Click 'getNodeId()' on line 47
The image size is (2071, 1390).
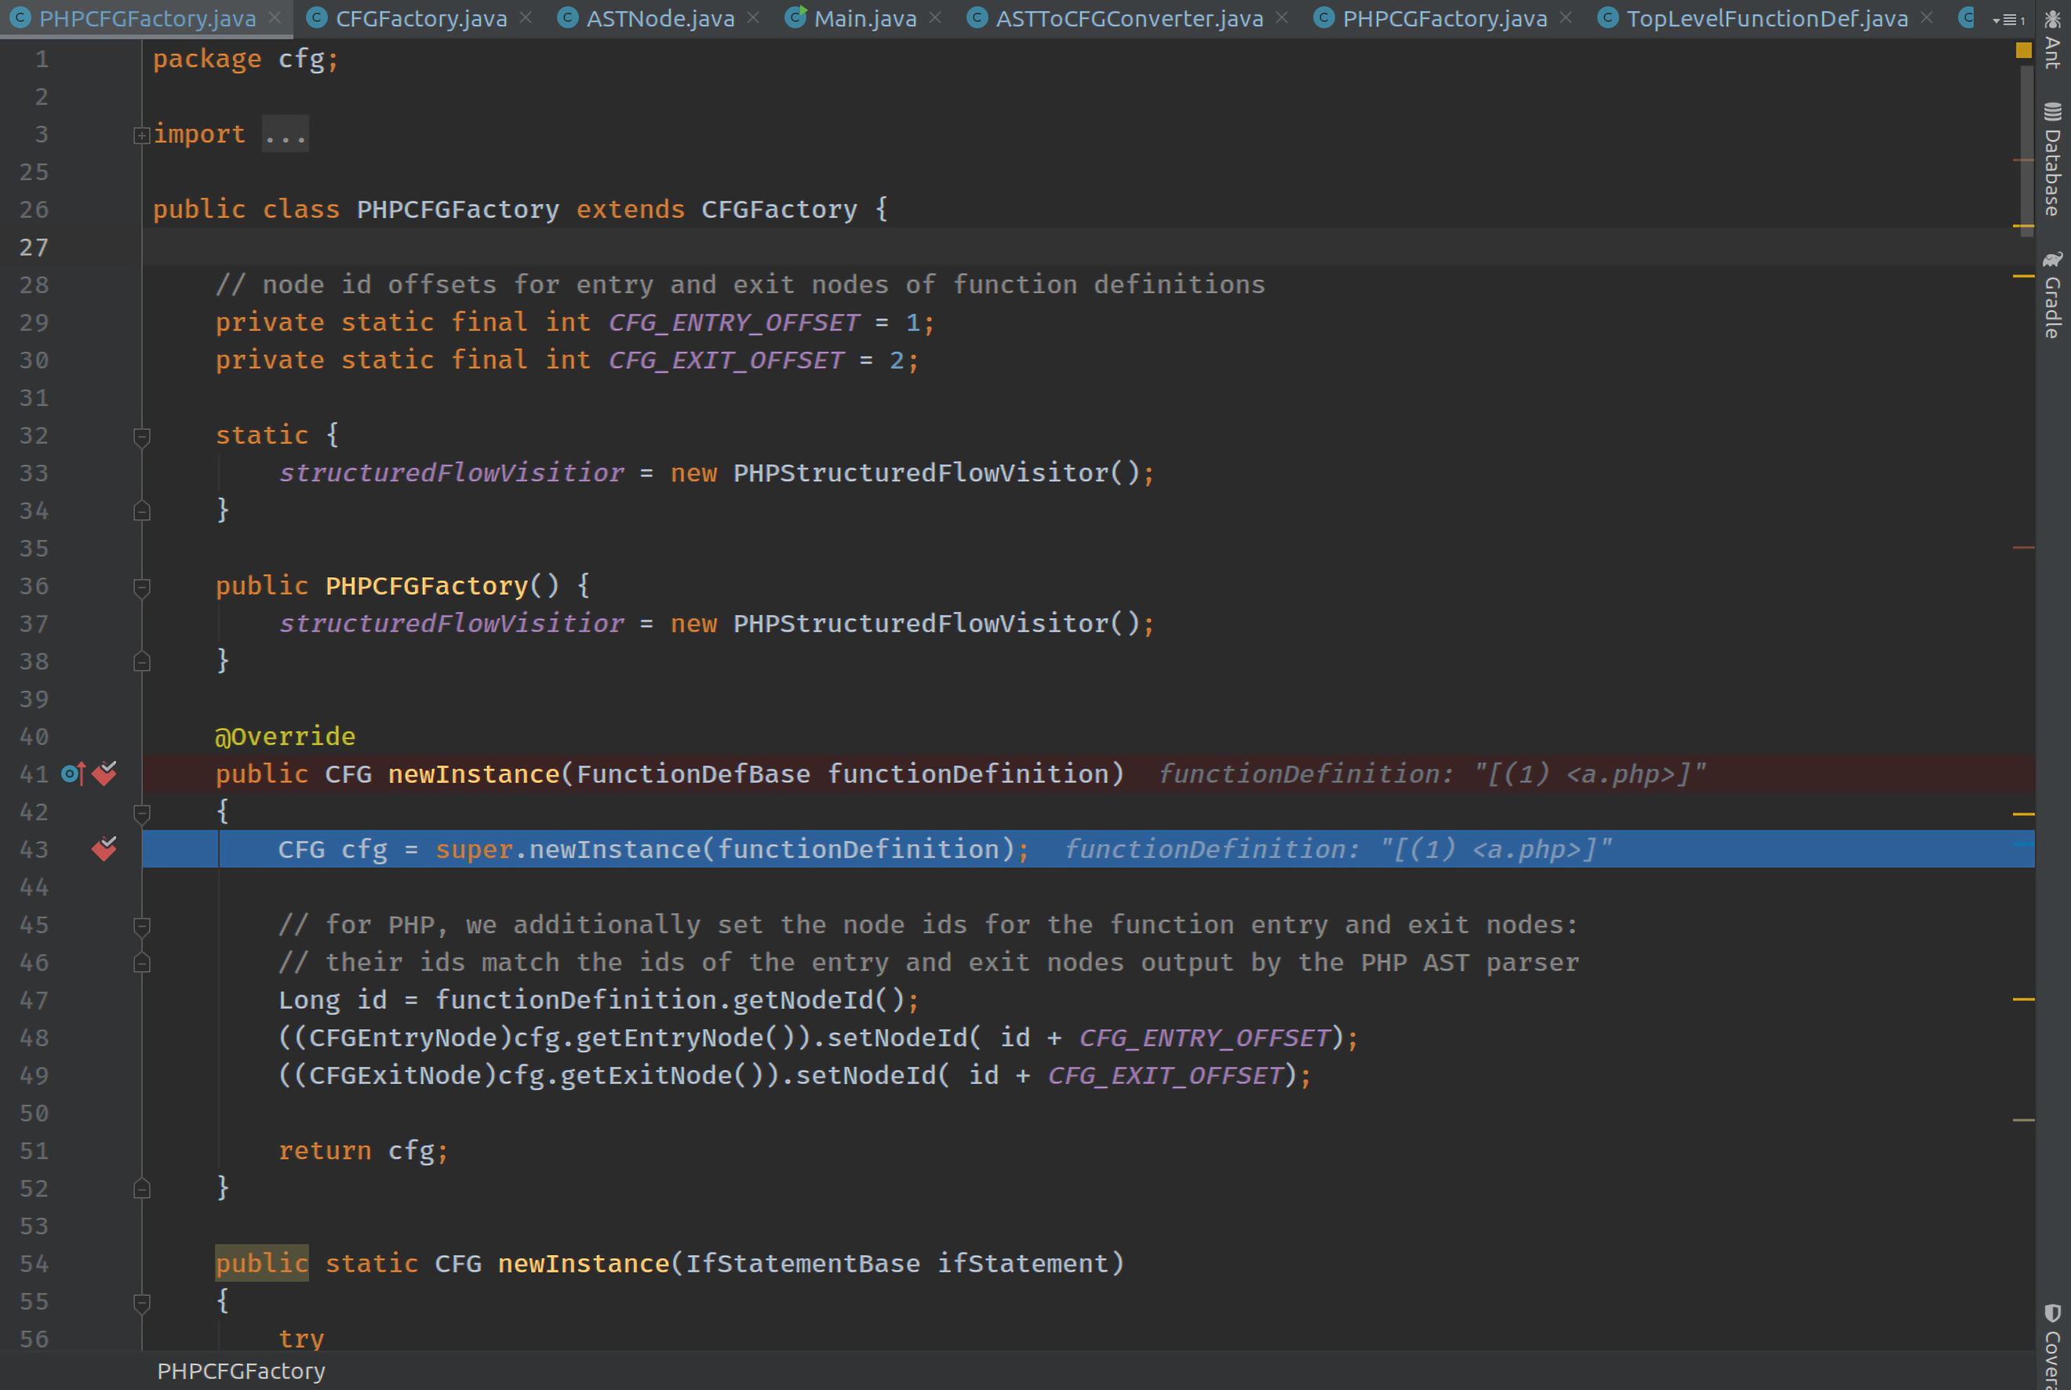[x=818, y=1000]
